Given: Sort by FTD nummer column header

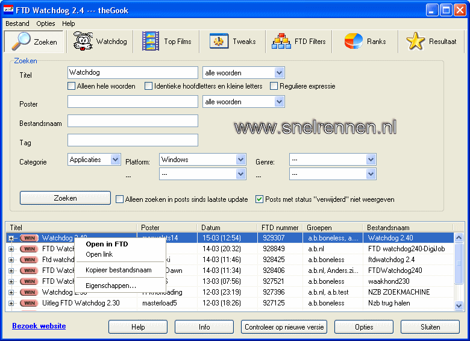Looking at the screenshot, I should click(280, 227).
